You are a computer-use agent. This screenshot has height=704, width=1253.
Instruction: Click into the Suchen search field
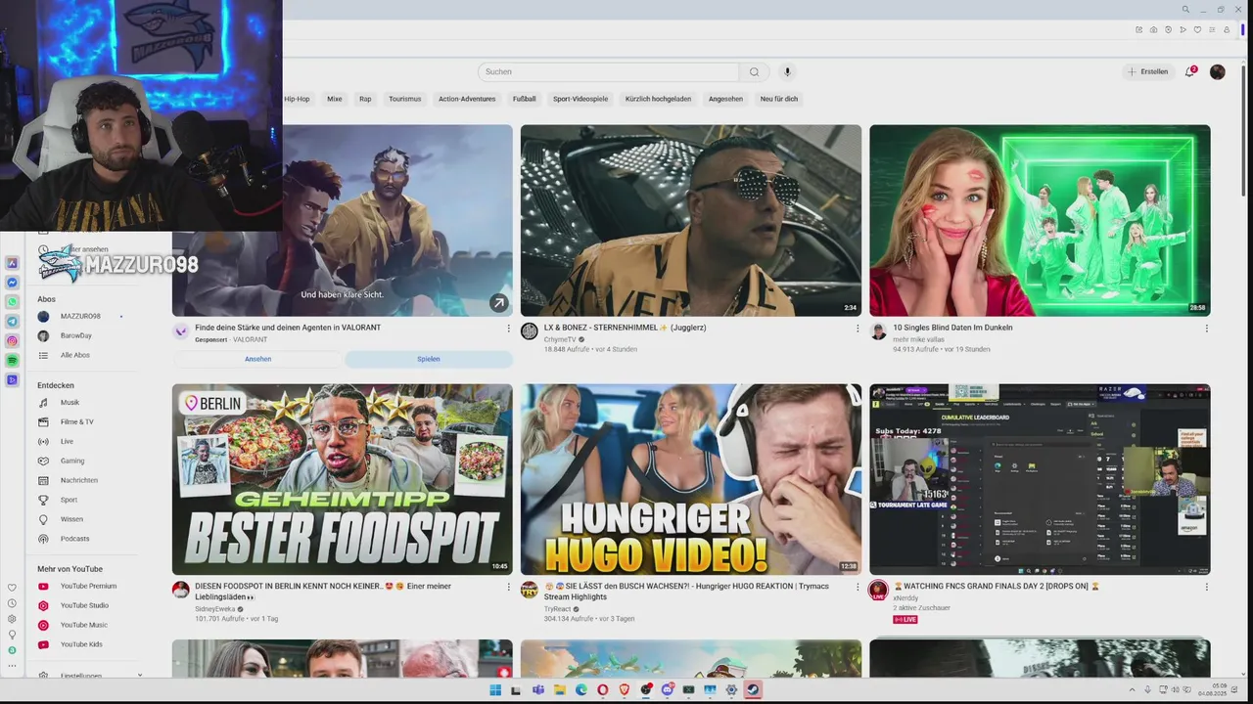click(609, 71)
